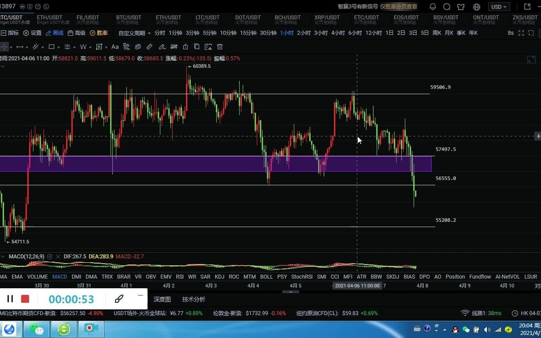The image size is (541, 338).
Task: Collapse main chart legend chevron
Action: point(3,66)
